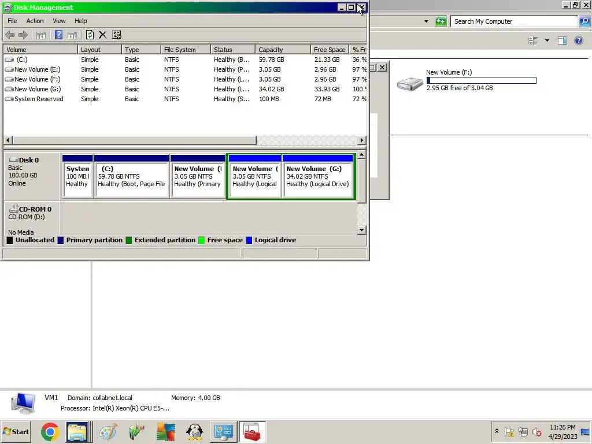Click the Back arrow in Disk Management toolbar
The image size is (592, 444).
(10, 35)
